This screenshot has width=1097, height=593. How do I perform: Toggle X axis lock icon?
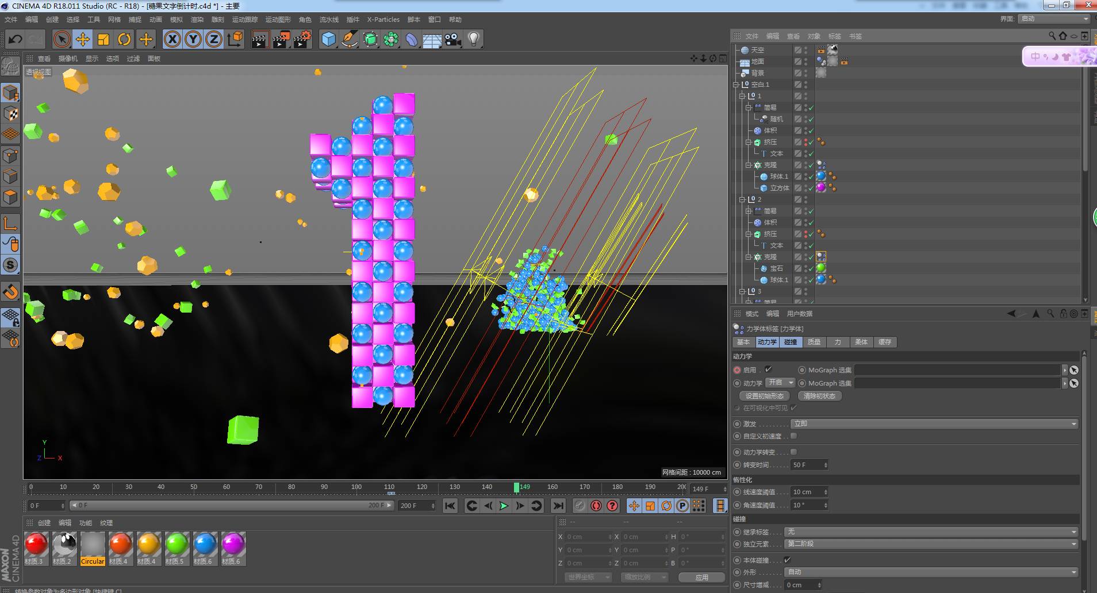click(172, 40)
